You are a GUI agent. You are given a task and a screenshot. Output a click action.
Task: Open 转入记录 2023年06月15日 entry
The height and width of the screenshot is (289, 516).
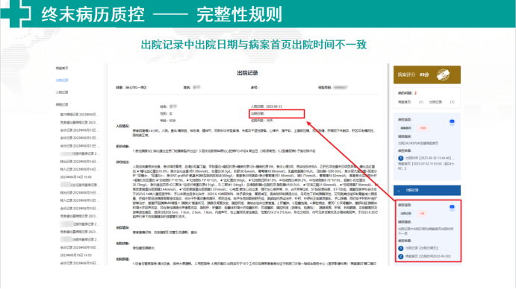coord(79,200)
